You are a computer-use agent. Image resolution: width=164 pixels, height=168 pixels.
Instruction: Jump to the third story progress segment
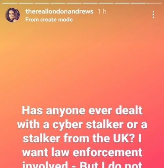[x=42, y=3]
